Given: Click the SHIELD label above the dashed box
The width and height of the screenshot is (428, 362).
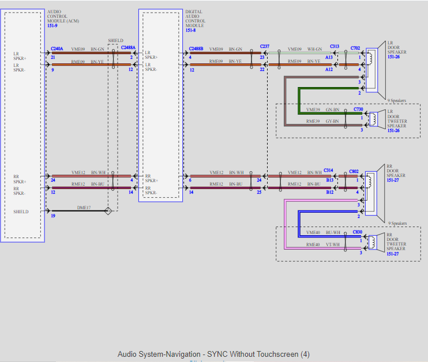Looking at the screenshot, I should click(x=115, y=40).
